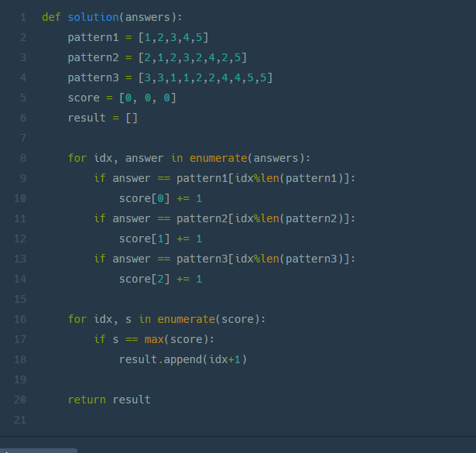
Task: Click 'score[2] += 1' statement
Action: [x=160, y=279]
